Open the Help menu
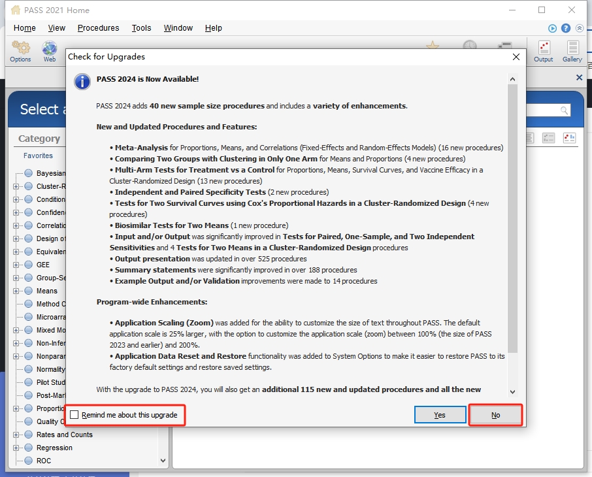 (x=213, y=28)
